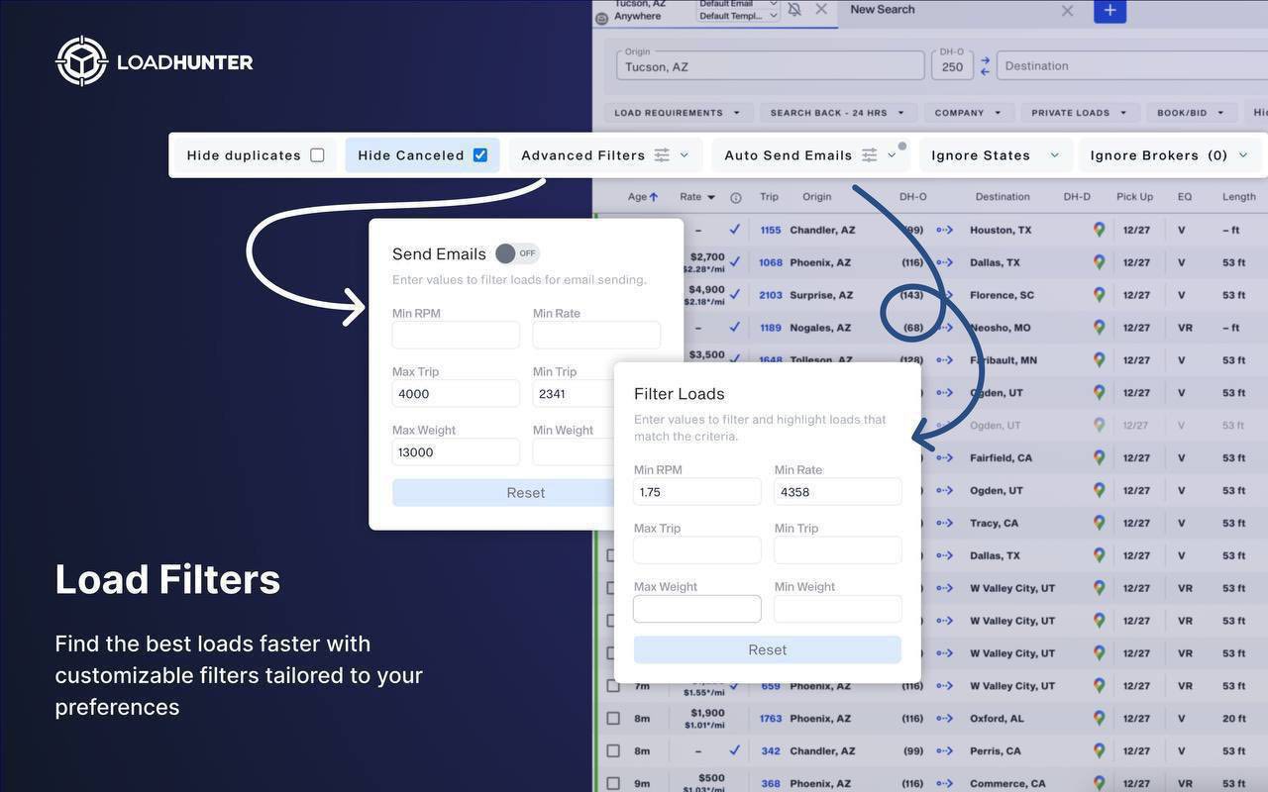Click the LoadHunter logo icon
Image resolution: width=1268 pixels, height=792 pixels.
pyautogui.click(x=81, y=61)
